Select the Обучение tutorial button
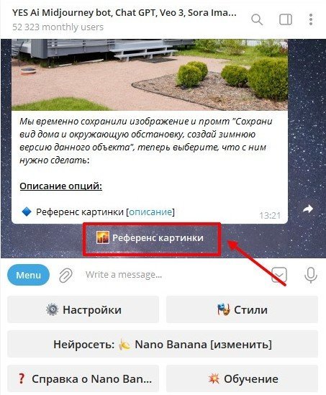Viewport: 326px width, 395px height. point(242,378)
